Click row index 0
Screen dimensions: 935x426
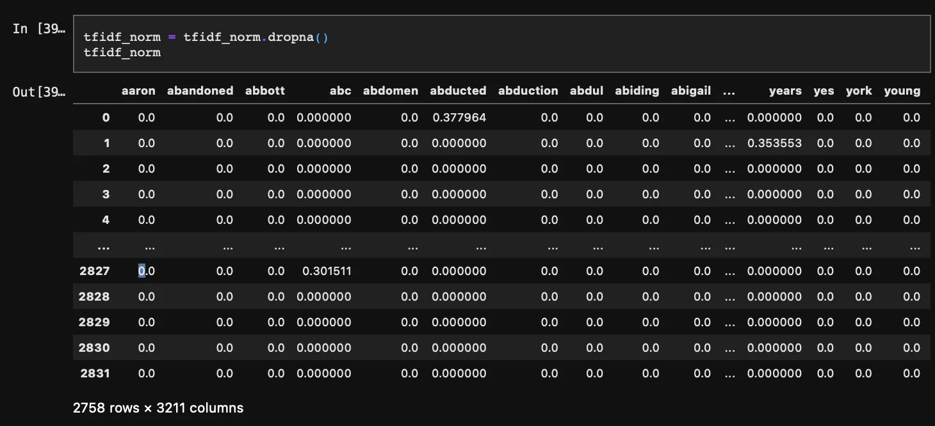[x=106, y=118]
